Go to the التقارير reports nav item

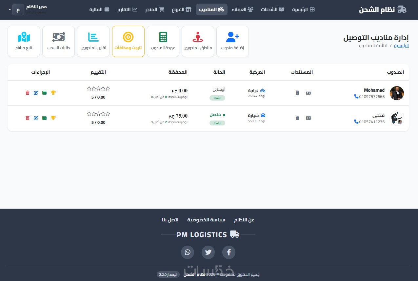coord(127,9)
